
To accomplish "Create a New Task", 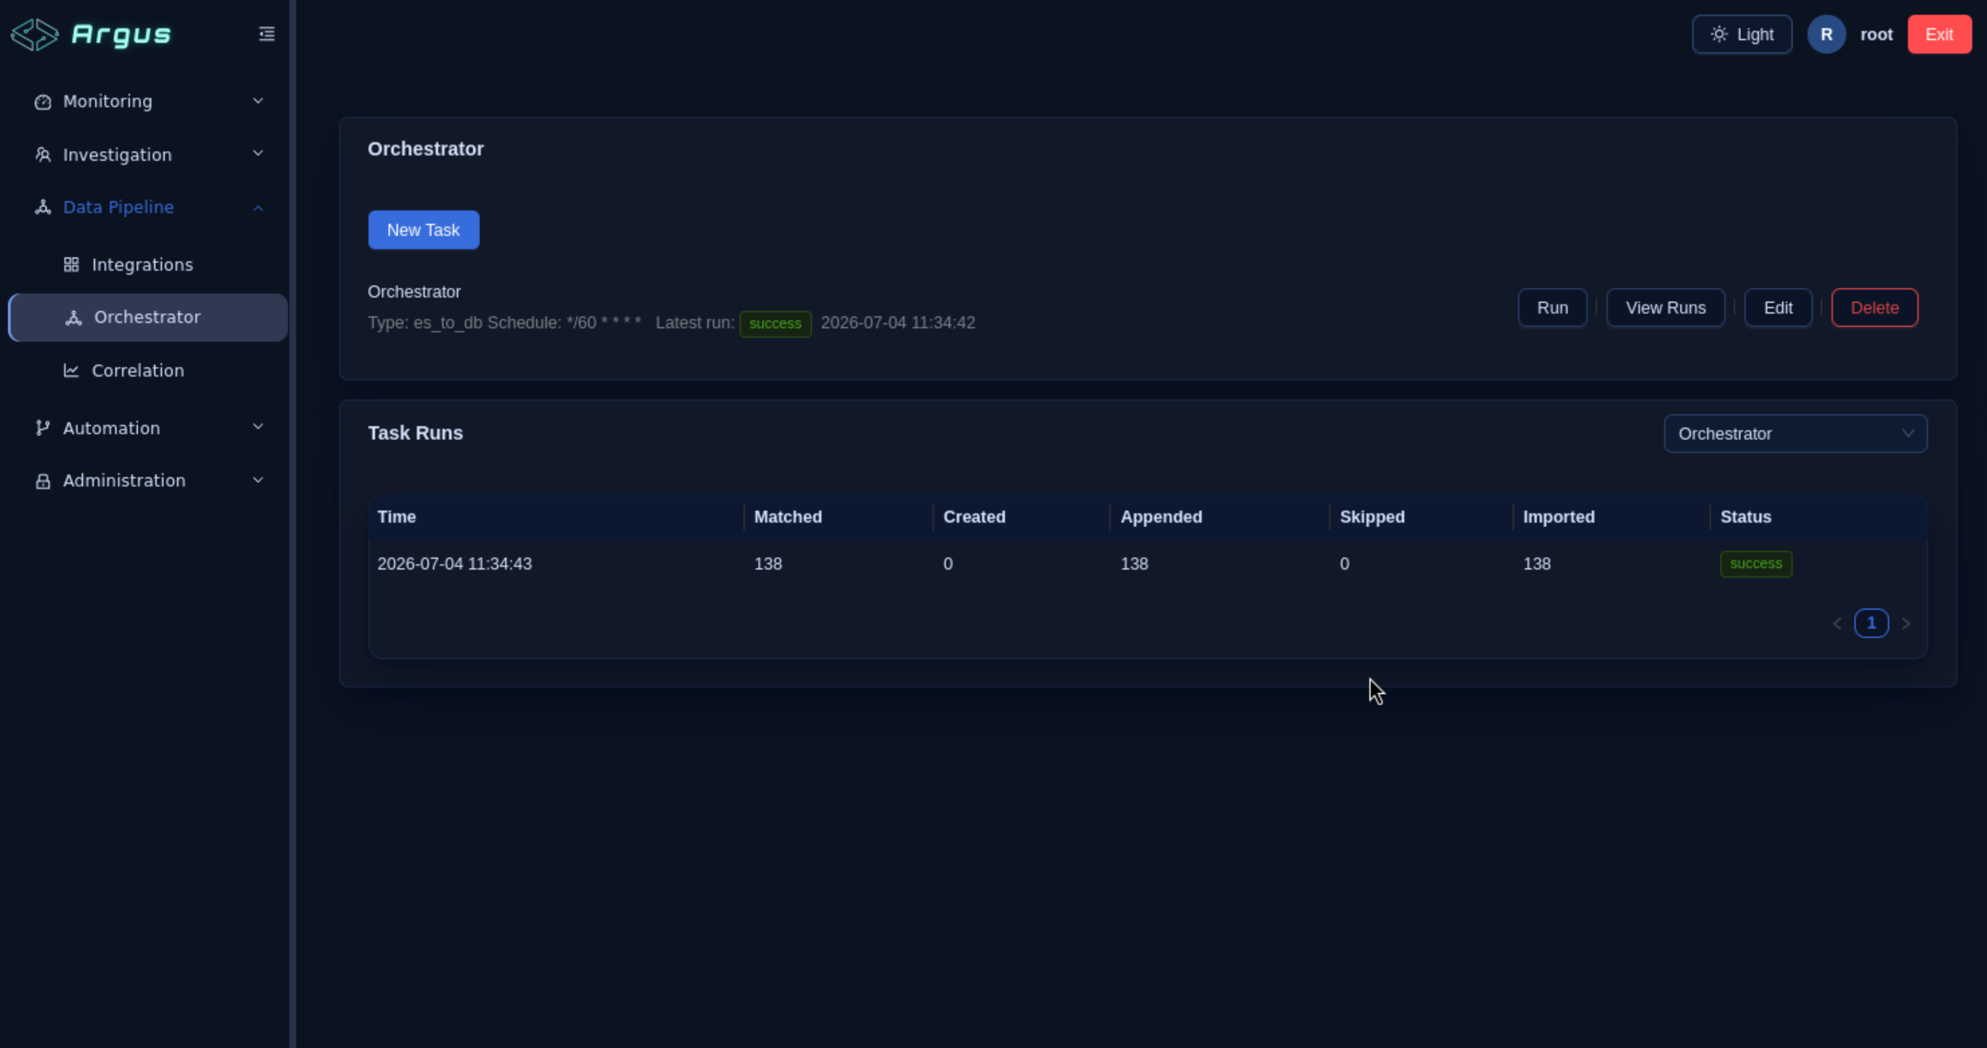I will [x=423, y=230].
